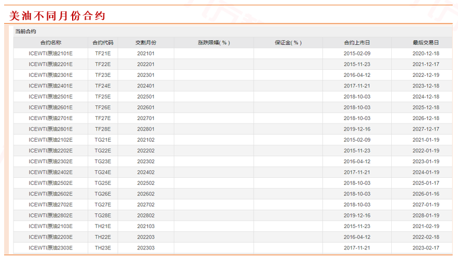The width and height of the screenshot is (458, 260).
Task: Click contract code TG22E
Action: (x=103, y=151)
